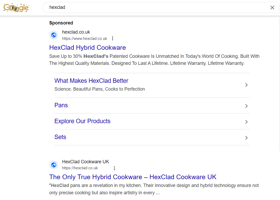
Task: Open the Pans sitelink
Action: click(x=61, y=105)
